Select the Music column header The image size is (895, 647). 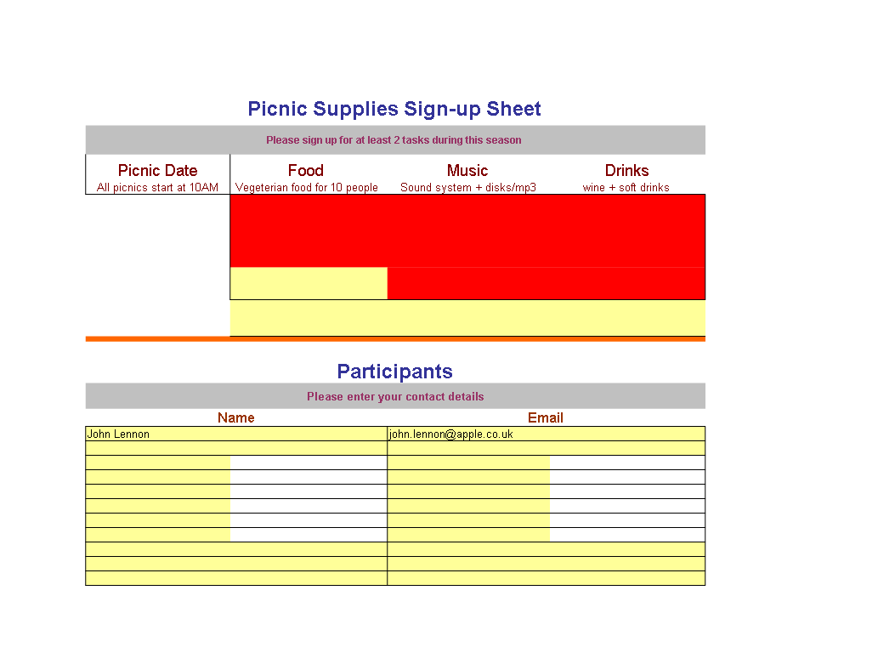(x=467, y=170)
